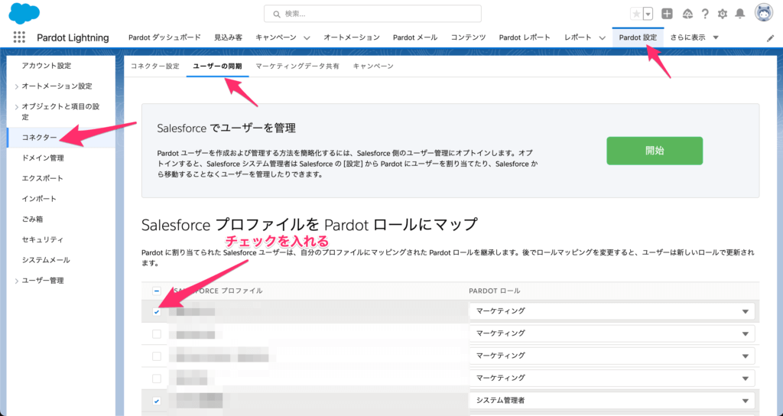Uncheck the システム管理者 row checkbox
783x416 pixels.
(x=157, y=401)
